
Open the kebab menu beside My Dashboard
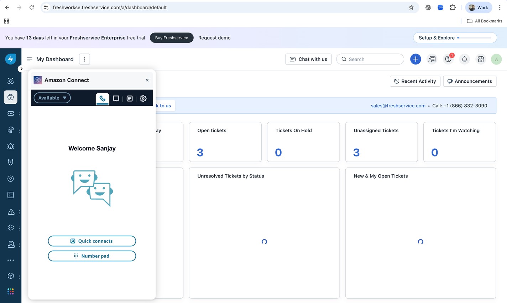(x=84, y=59)
